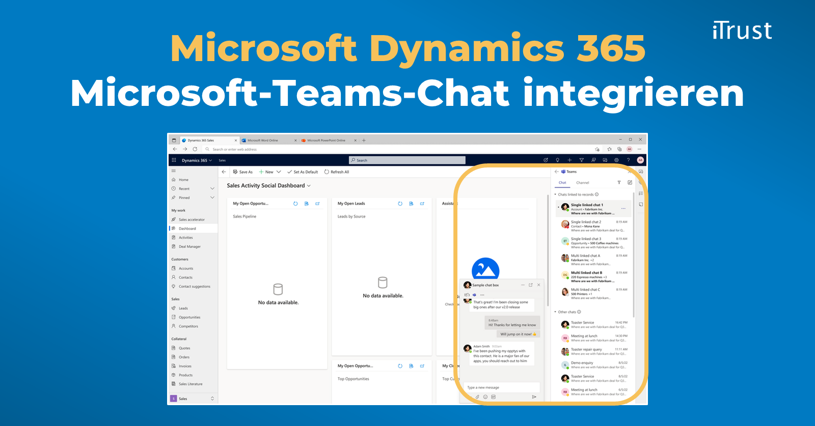Expand the Recent section chevron

(212, 189)
